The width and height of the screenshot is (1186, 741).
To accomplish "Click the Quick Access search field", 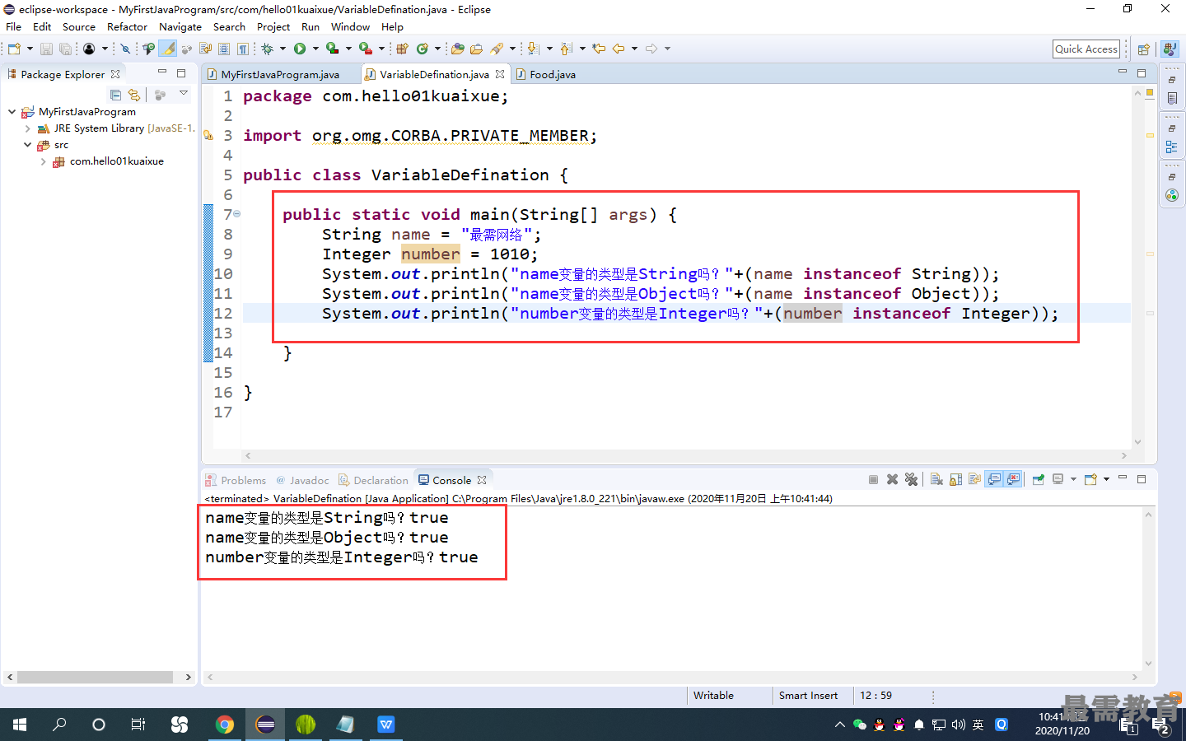I will 1086,49.
